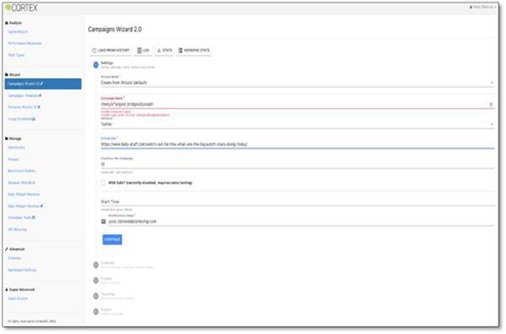Open Schedule Tasks in the sidebar
Image resolution: width=506 pixels, height=334 pixels.
(x=21, y=218)
